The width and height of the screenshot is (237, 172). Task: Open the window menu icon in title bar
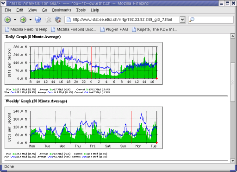tap(3, 3)
